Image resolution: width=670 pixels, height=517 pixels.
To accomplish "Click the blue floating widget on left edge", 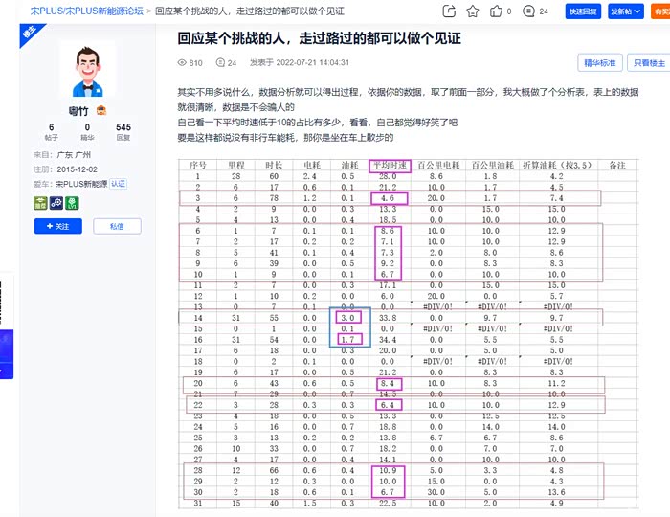I will click(7, 354).
